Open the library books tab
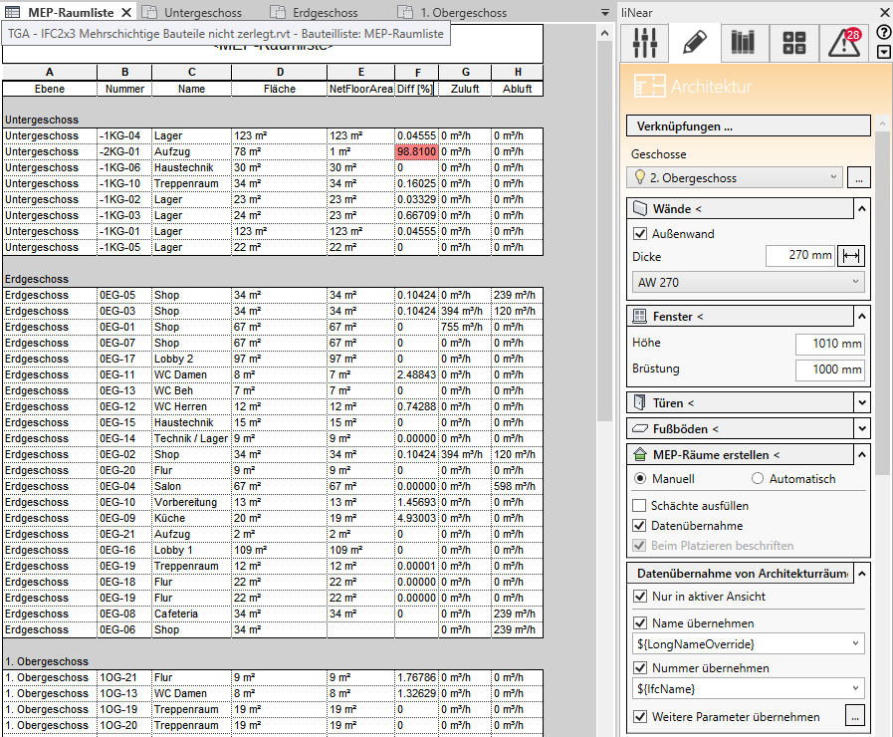 [x=744, y=43]
